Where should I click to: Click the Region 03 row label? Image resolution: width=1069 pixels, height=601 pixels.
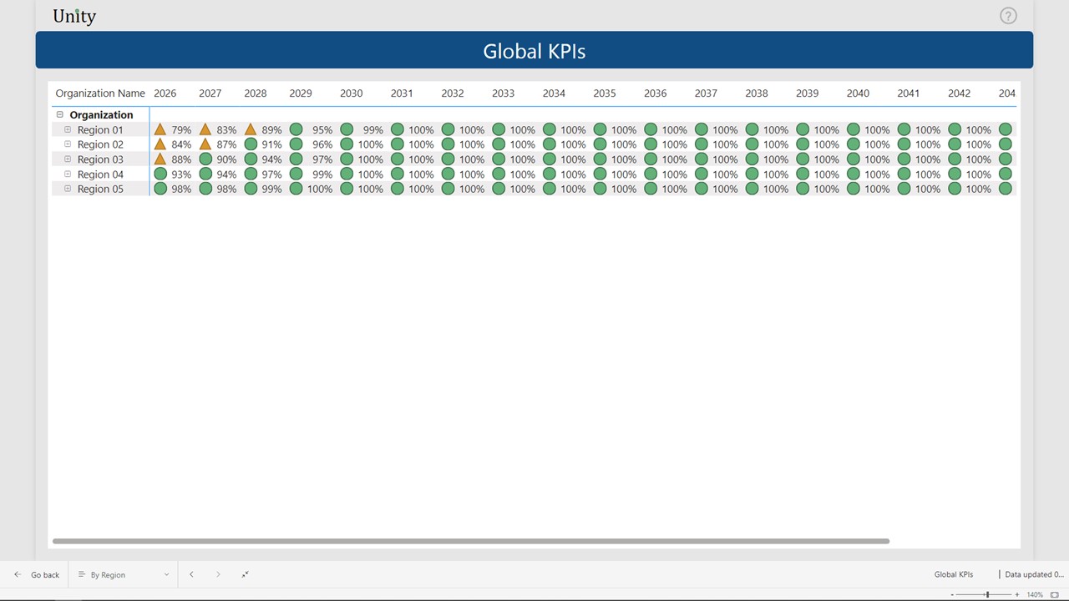tap(100, 159)
